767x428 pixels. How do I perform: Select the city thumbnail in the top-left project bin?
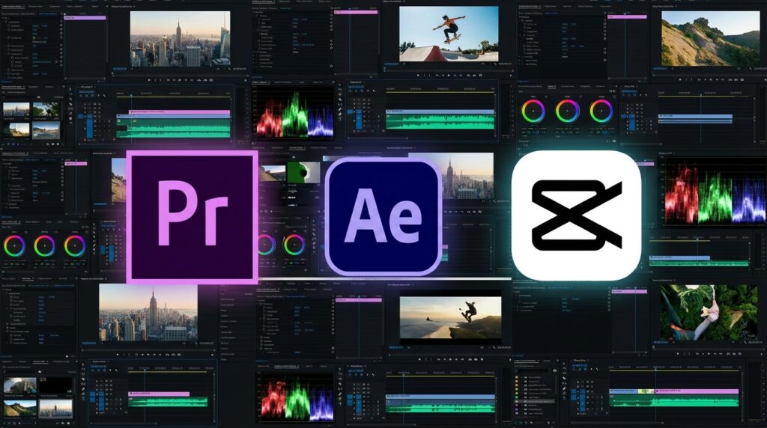(x=16, y=110)
